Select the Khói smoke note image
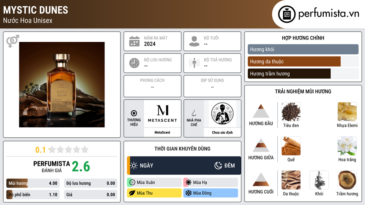 pos(319,180)
